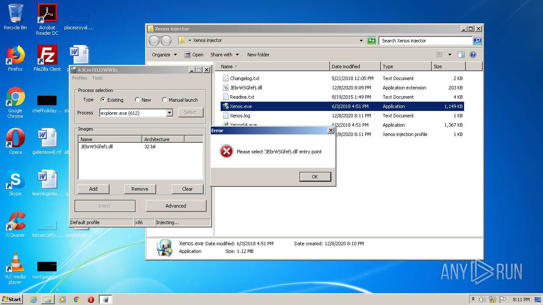This screenshot has width=543, height=305.
Task: Click the taskbar clock showing 8:11 PM
Action: tap(521, 299)
